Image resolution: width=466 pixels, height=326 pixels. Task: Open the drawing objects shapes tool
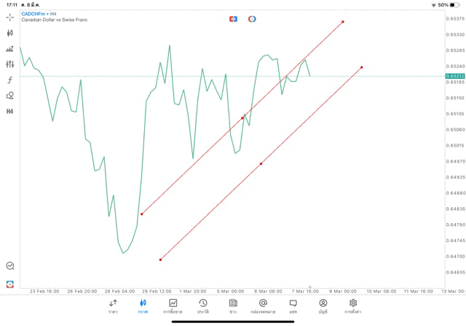tap(10, 96)
